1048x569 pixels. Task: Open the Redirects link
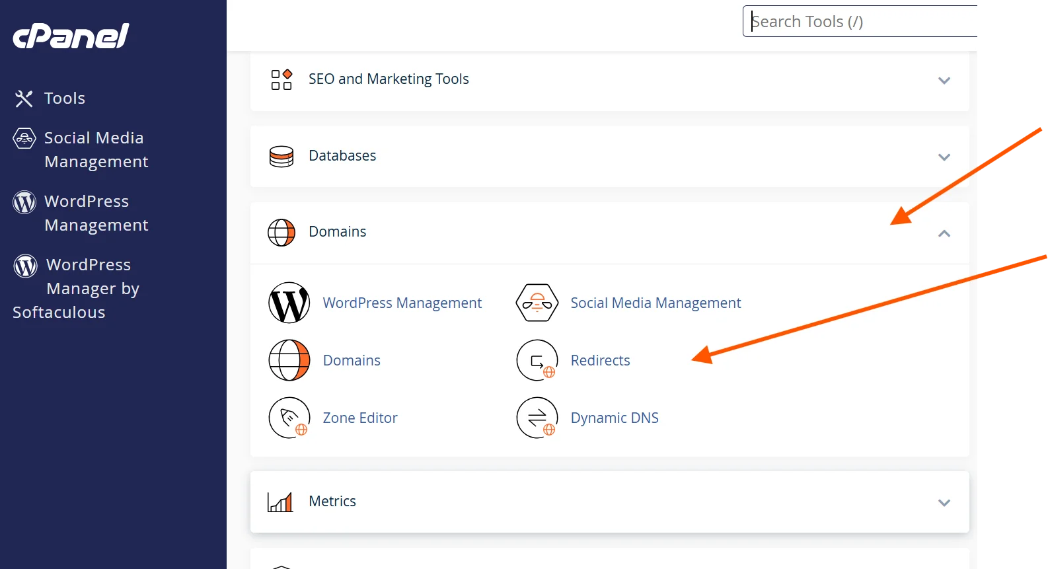click(600, 360)
